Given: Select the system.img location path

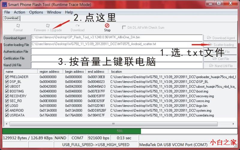Looking at the screenshot, I should (x=161, y=110).
